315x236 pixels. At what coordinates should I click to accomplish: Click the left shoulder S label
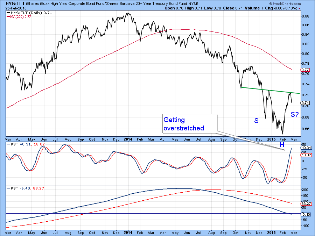256,121
